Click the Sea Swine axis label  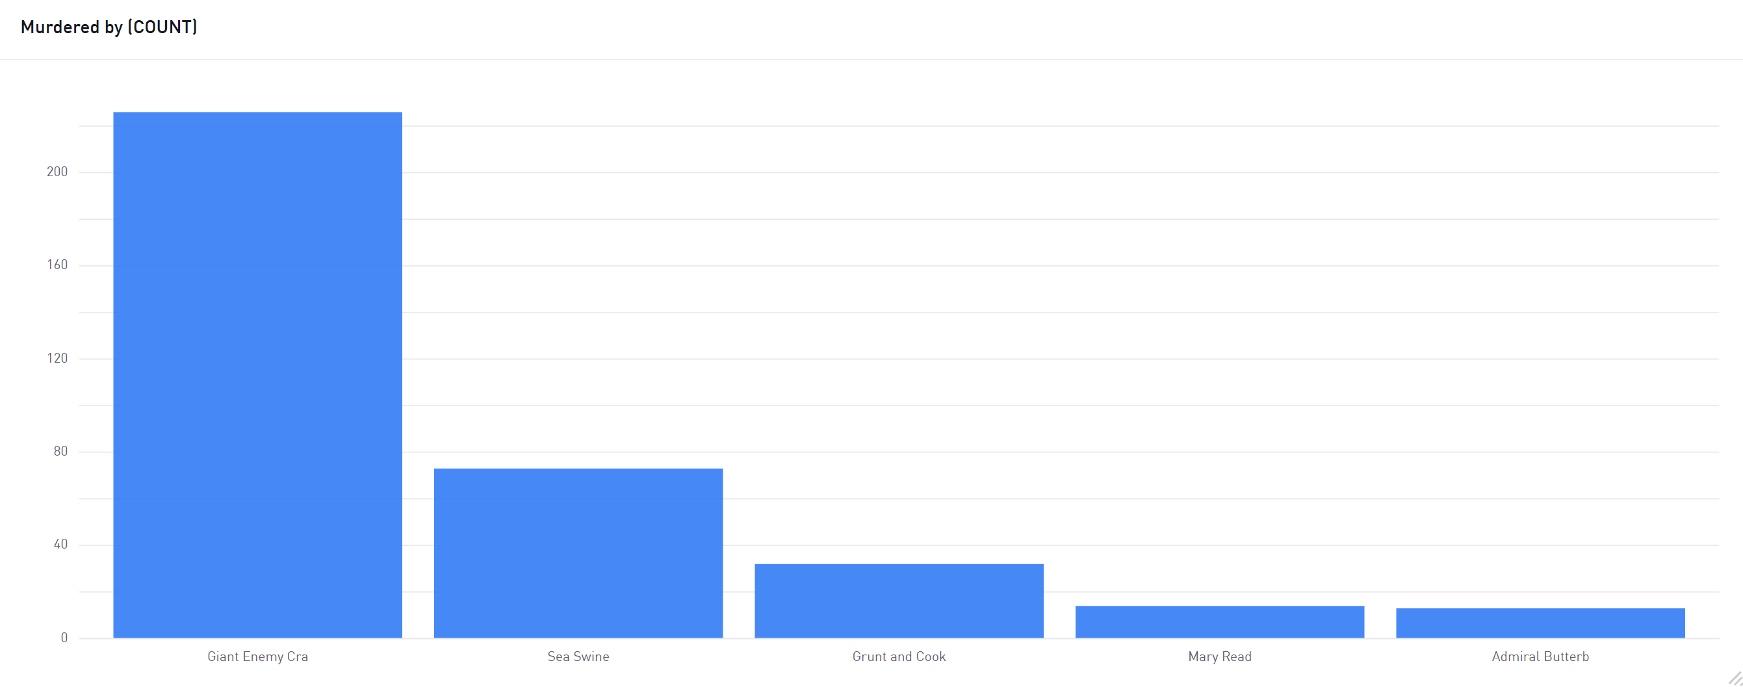578,656
